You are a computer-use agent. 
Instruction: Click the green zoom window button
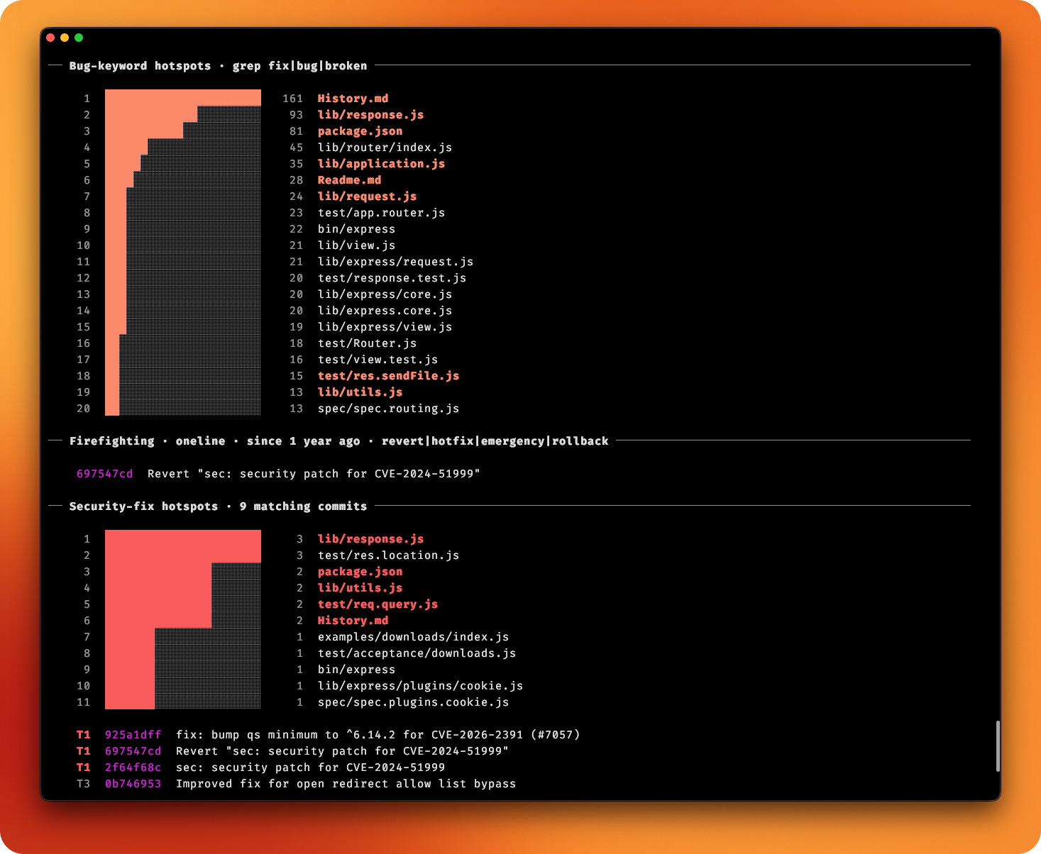point(79,38)
